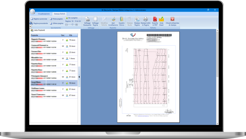Jump to Ultima pagina
The image size is (246, 139).
(x=56, y=23)
